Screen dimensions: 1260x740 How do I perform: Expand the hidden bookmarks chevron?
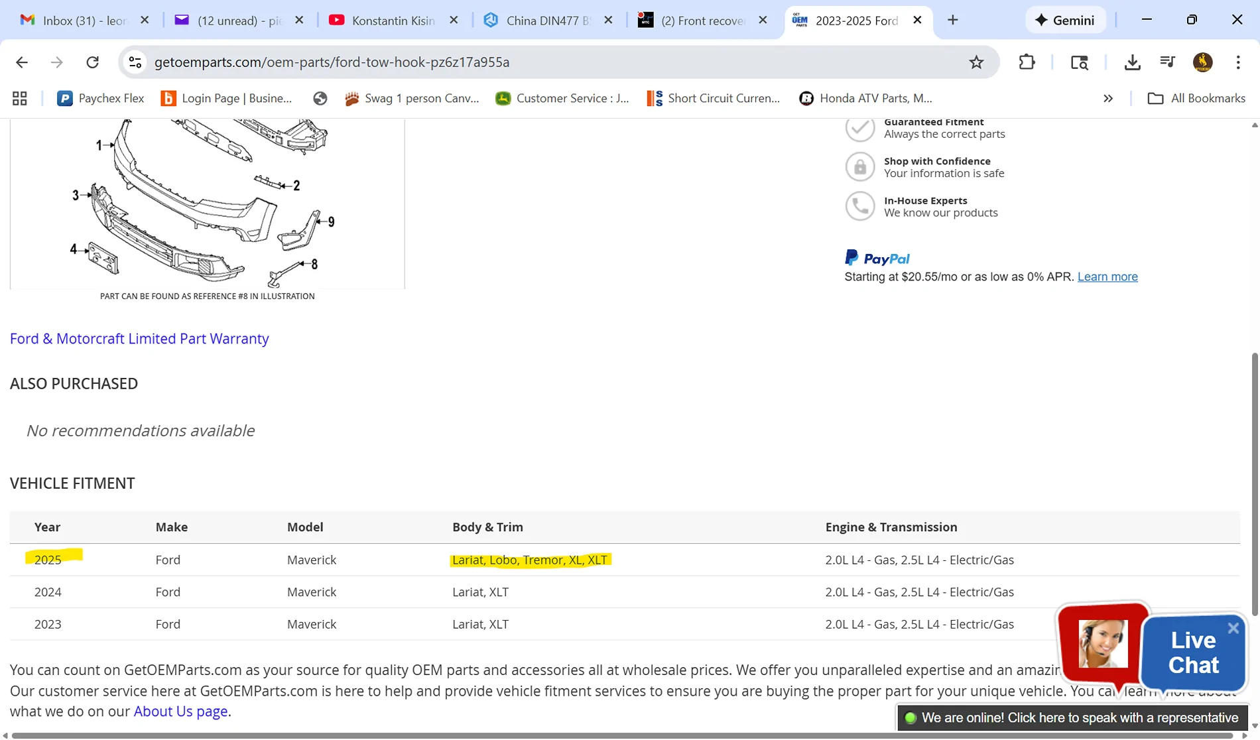pyautogui.click(x=1108, y=98)
